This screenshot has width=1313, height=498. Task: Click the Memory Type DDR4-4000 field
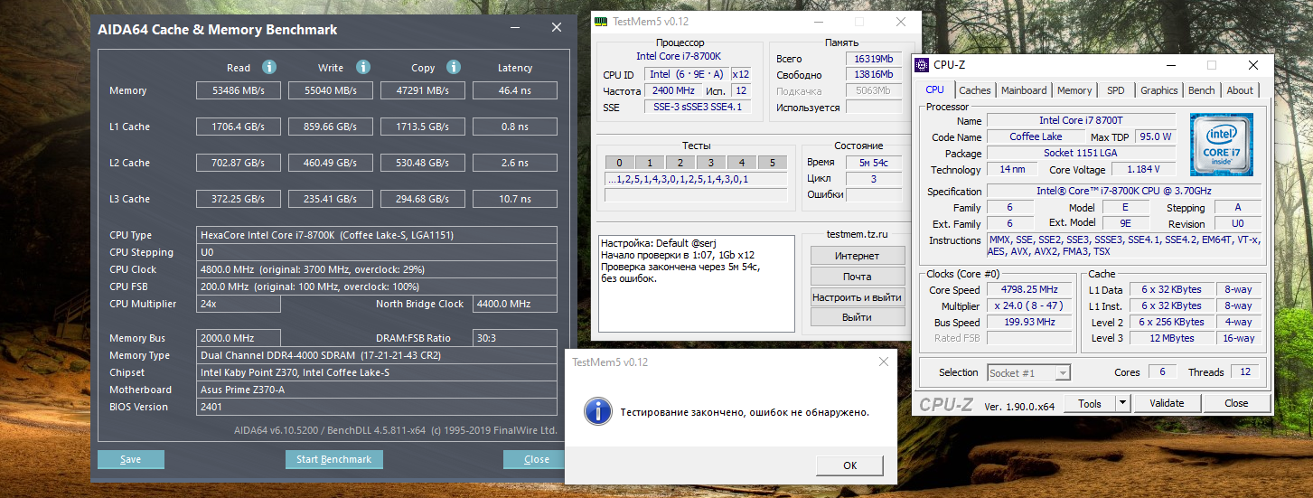tap(377, 356)
